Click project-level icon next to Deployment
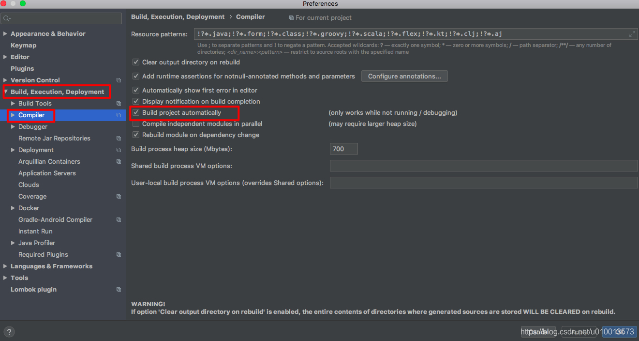Viewport: 639px width, 341px height. pyautogui.click(x=119, y=150)
